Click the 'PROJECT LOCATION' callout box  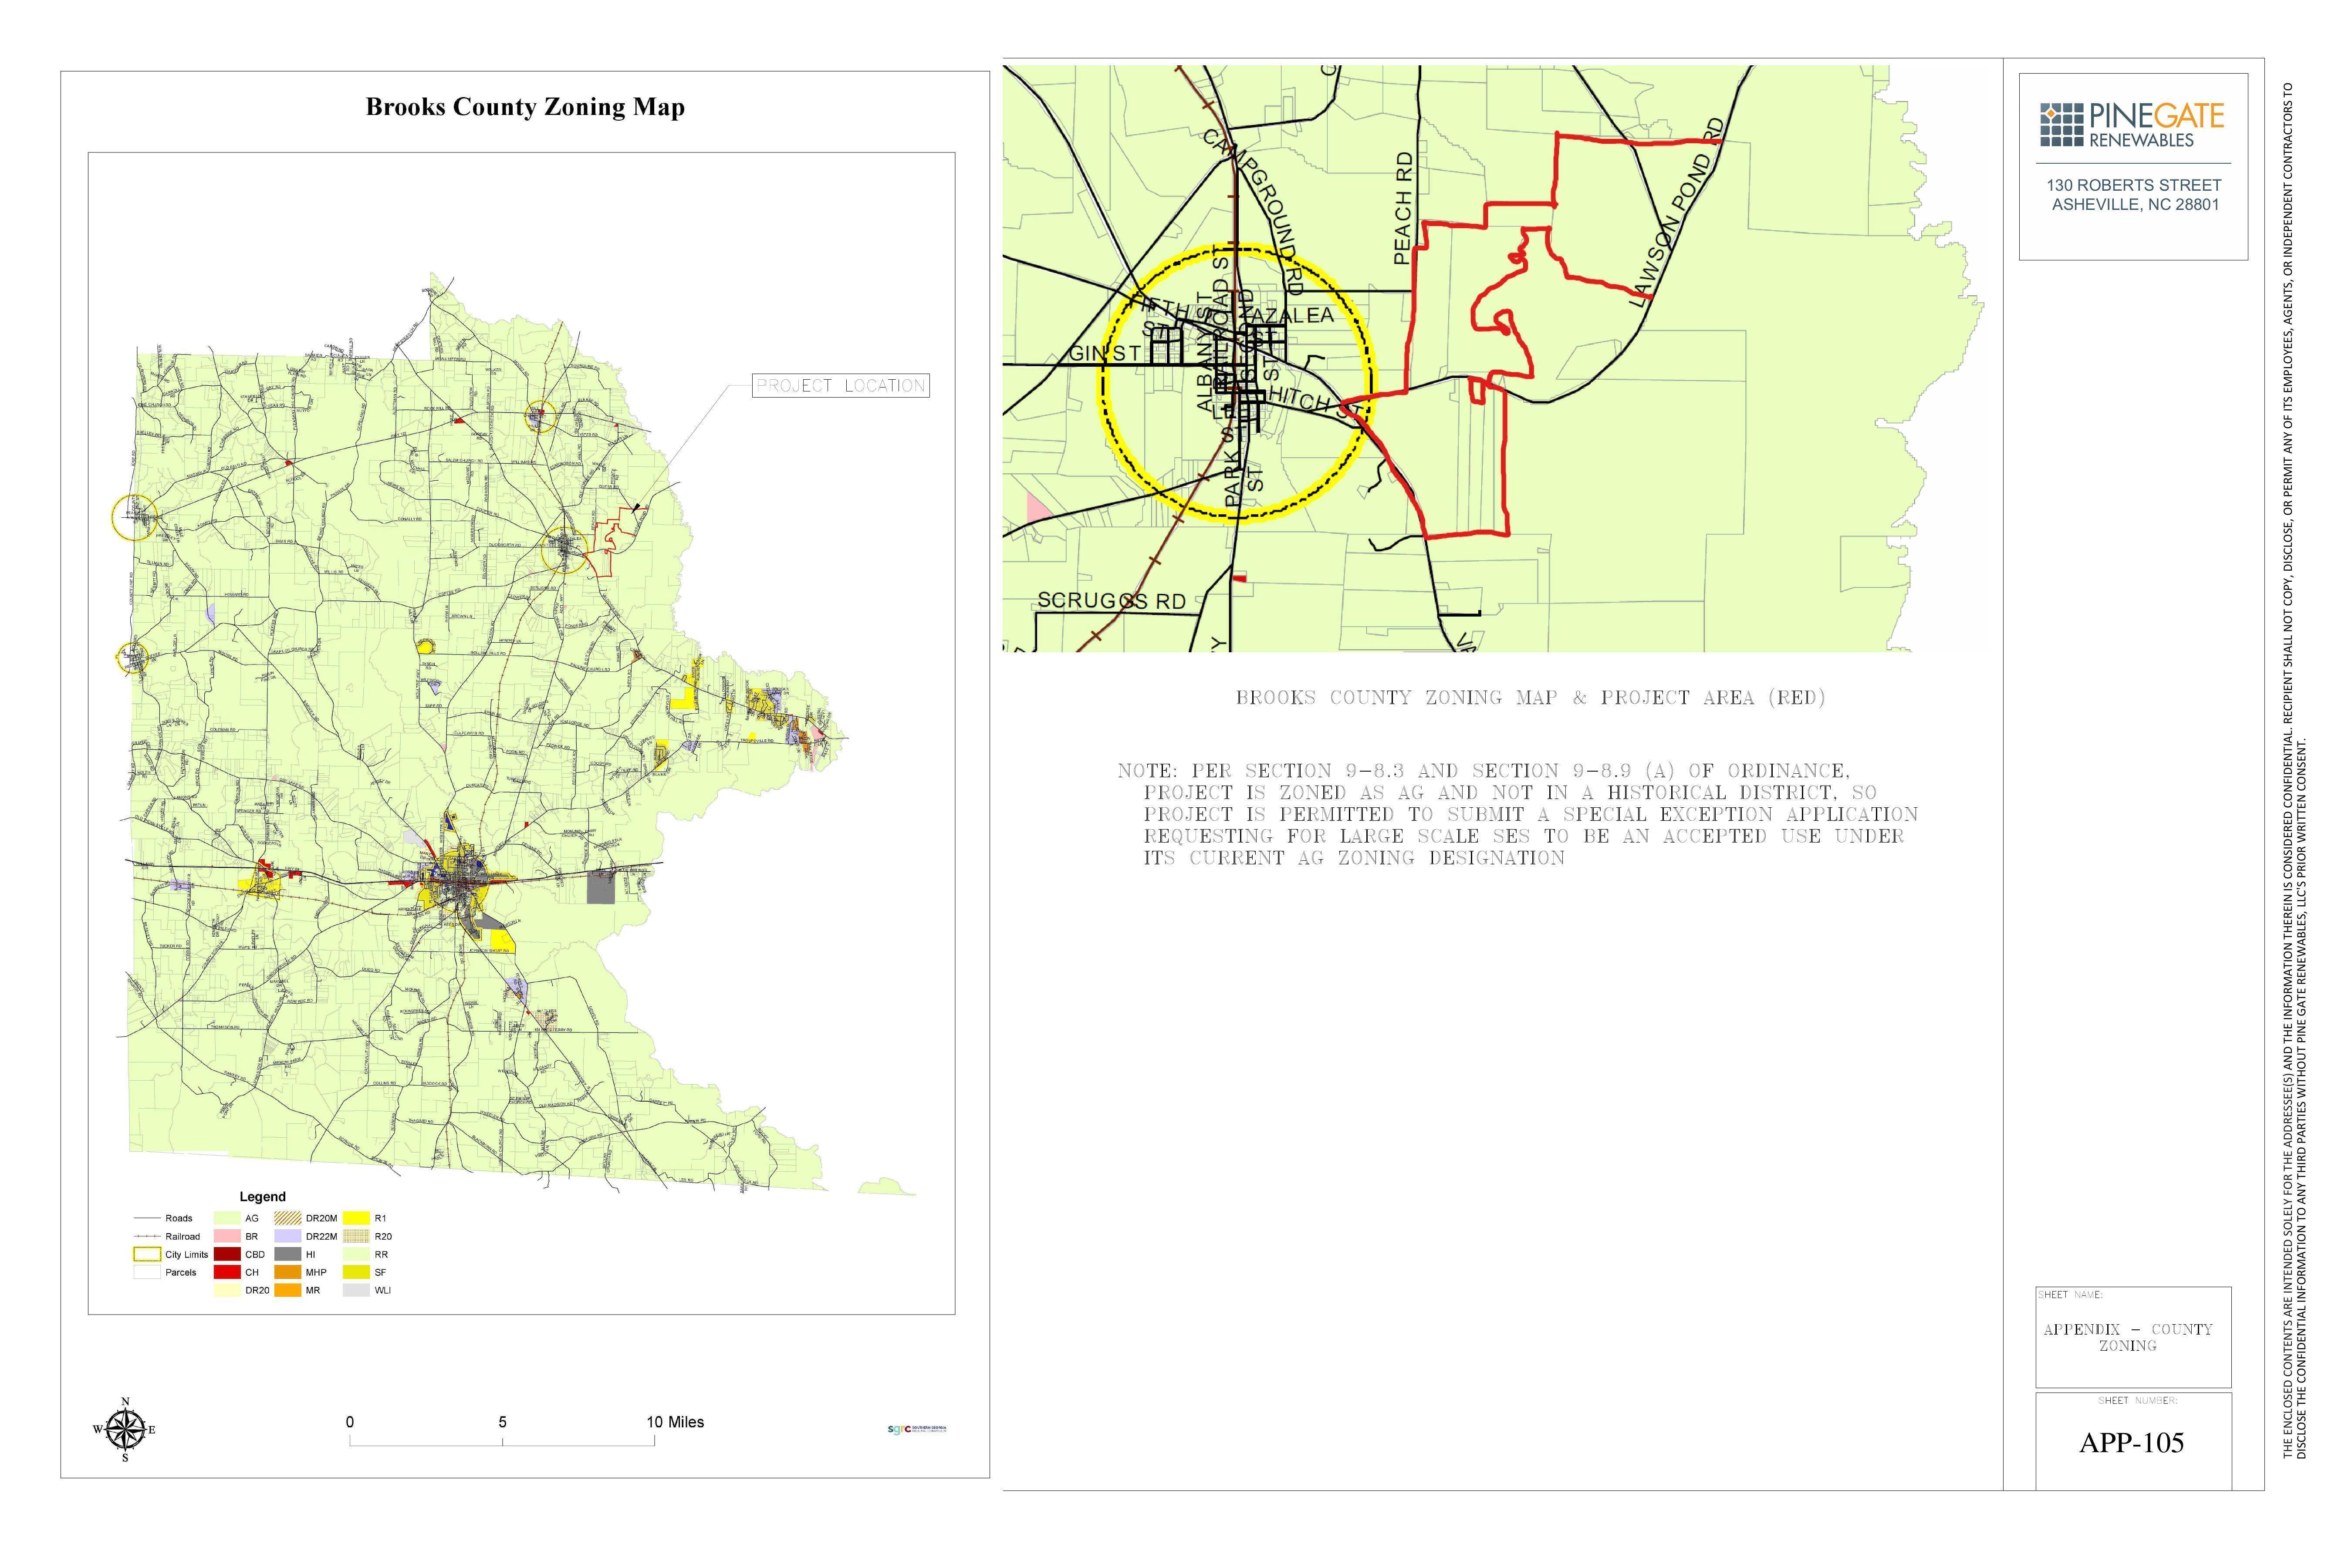coord(841,385)
